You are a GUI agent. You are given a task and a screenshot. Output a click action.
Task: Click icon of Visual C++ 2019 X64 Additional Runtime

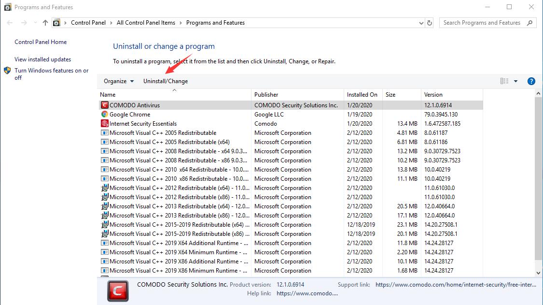tap(105, 243)
